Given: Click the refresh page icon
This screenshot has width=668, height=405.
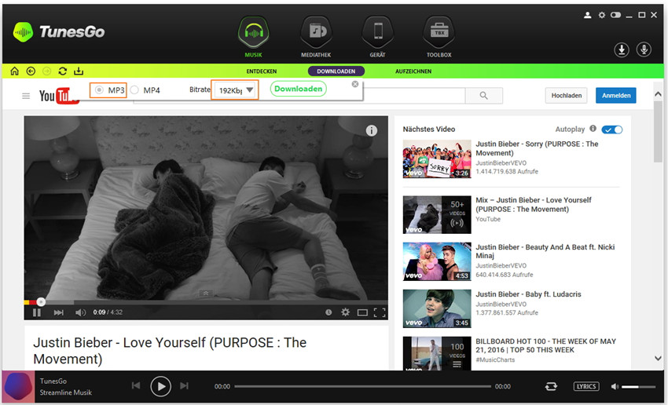Looking at the screenshot, I should coord(62,71).
